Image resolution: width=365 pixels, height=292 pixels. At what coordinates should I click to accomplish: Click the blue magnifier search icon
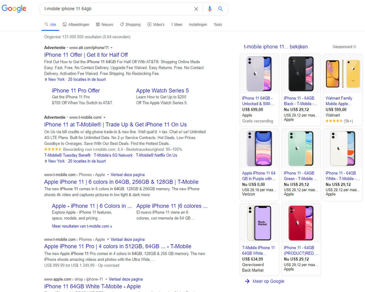coord(220,9)
